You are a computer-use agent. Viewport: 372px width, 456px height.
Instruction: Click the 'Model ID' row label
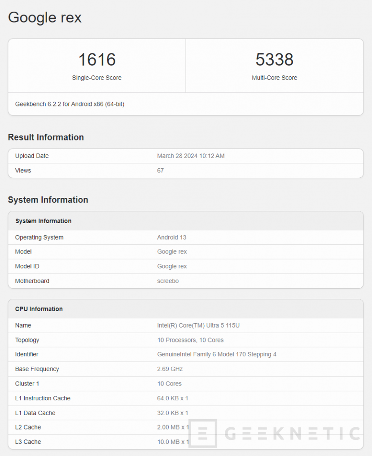tap(27, 267)
